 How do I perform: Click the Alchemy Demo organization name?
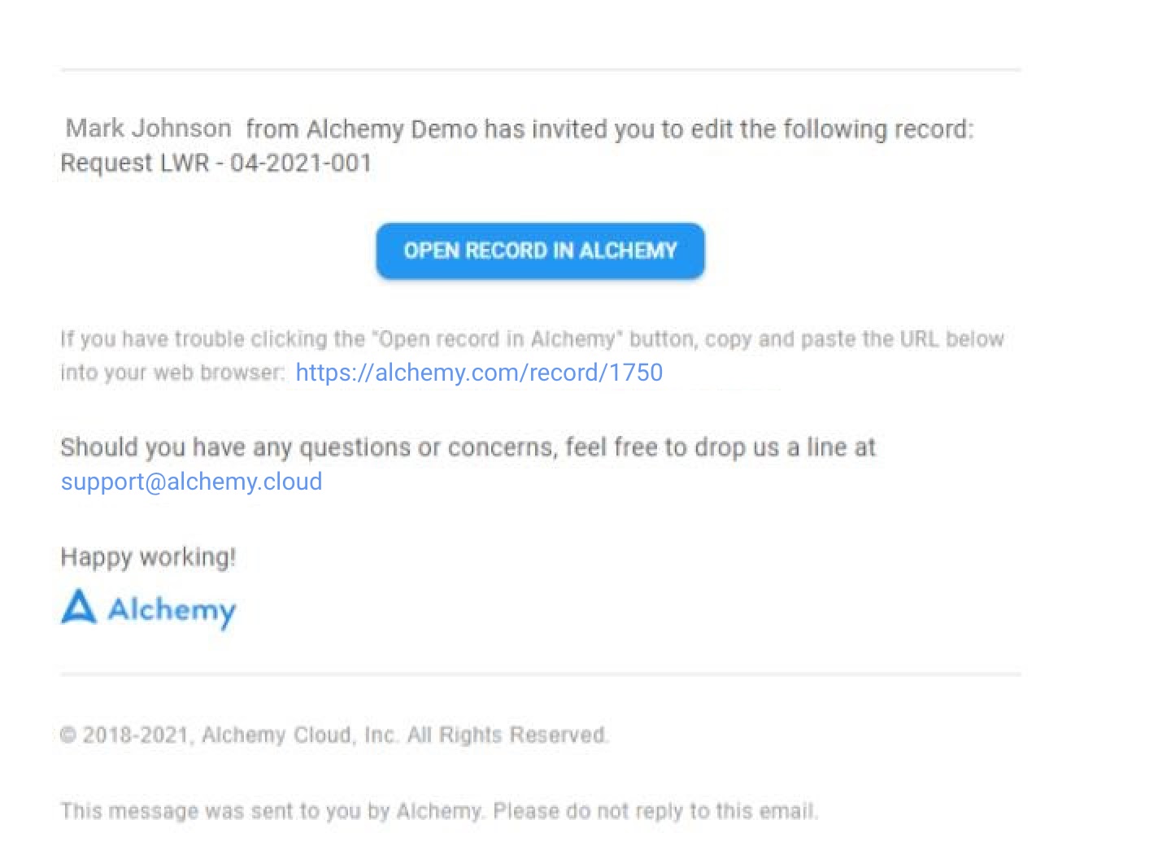[x=391, y=129]
